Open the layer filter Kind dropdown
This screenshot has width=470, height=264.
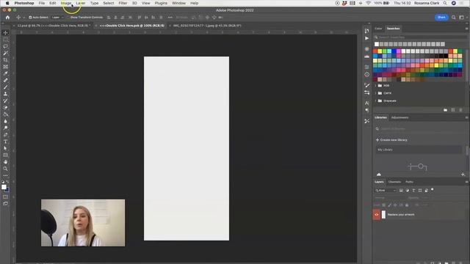[386, 191]
